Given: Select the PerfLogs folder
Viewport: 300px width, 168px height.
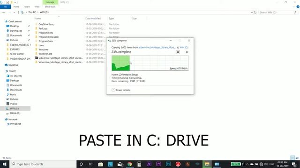Looking at the screenshot, I should coord(43,28).
